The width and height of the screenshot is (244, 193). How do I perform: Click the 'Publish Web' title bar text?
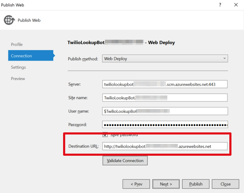13,5
